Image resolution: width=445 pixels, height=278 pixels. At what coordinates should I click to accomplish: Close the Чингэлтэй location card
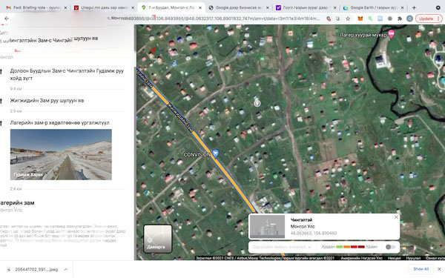pyautogui.click(x=396, y=217)
